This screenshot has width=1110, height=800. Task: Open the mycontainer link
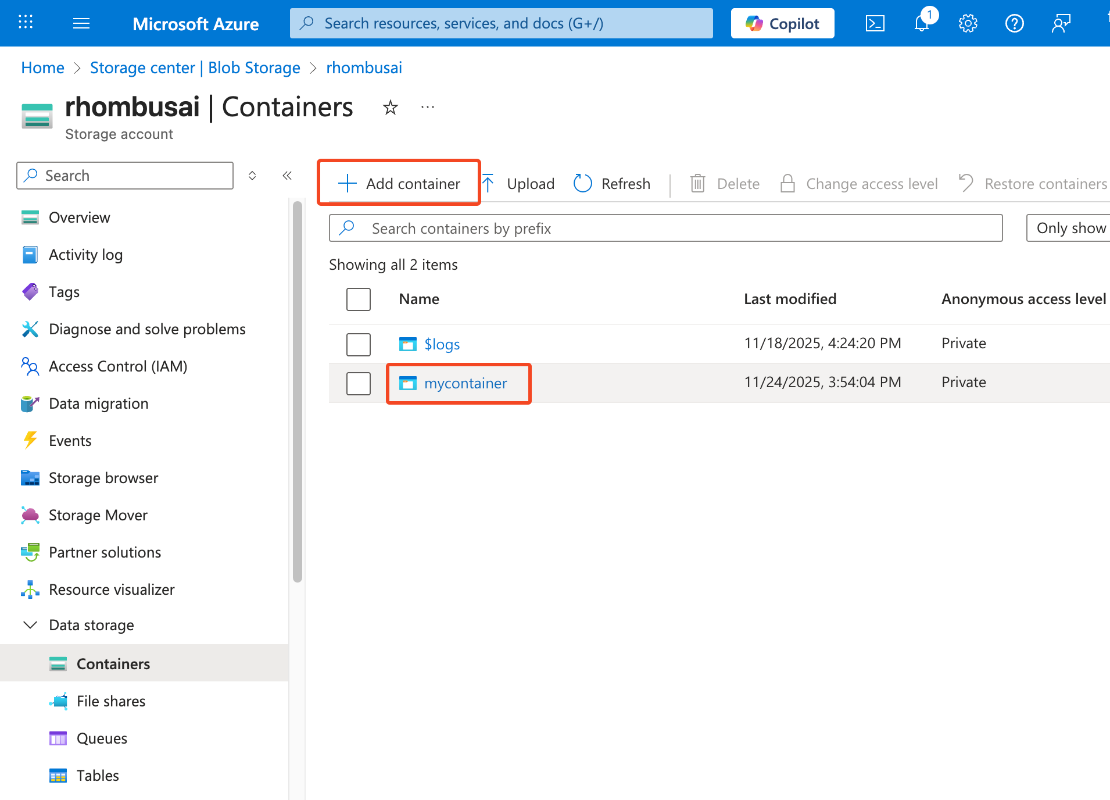pyautogui.click(x=465, y=383)
